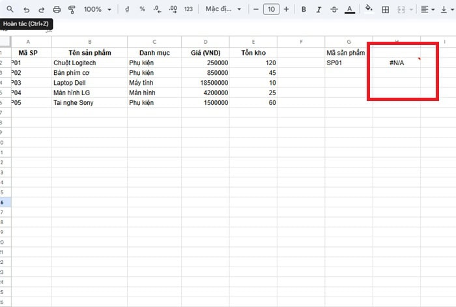Open the Mặc đị... font dropdown
This screenshot has width=456, height=307.
223,9
